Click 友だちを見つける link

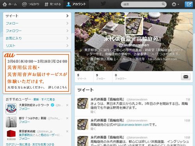click(43, 144)
